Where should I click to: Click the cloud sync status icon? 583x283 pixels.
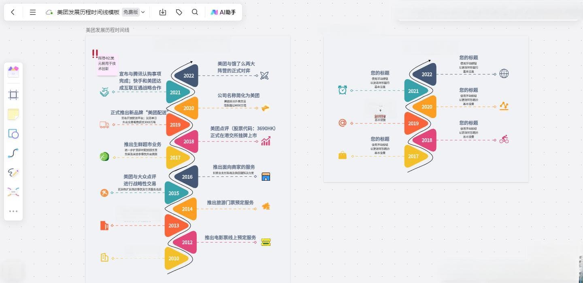[x=49, y=12]
